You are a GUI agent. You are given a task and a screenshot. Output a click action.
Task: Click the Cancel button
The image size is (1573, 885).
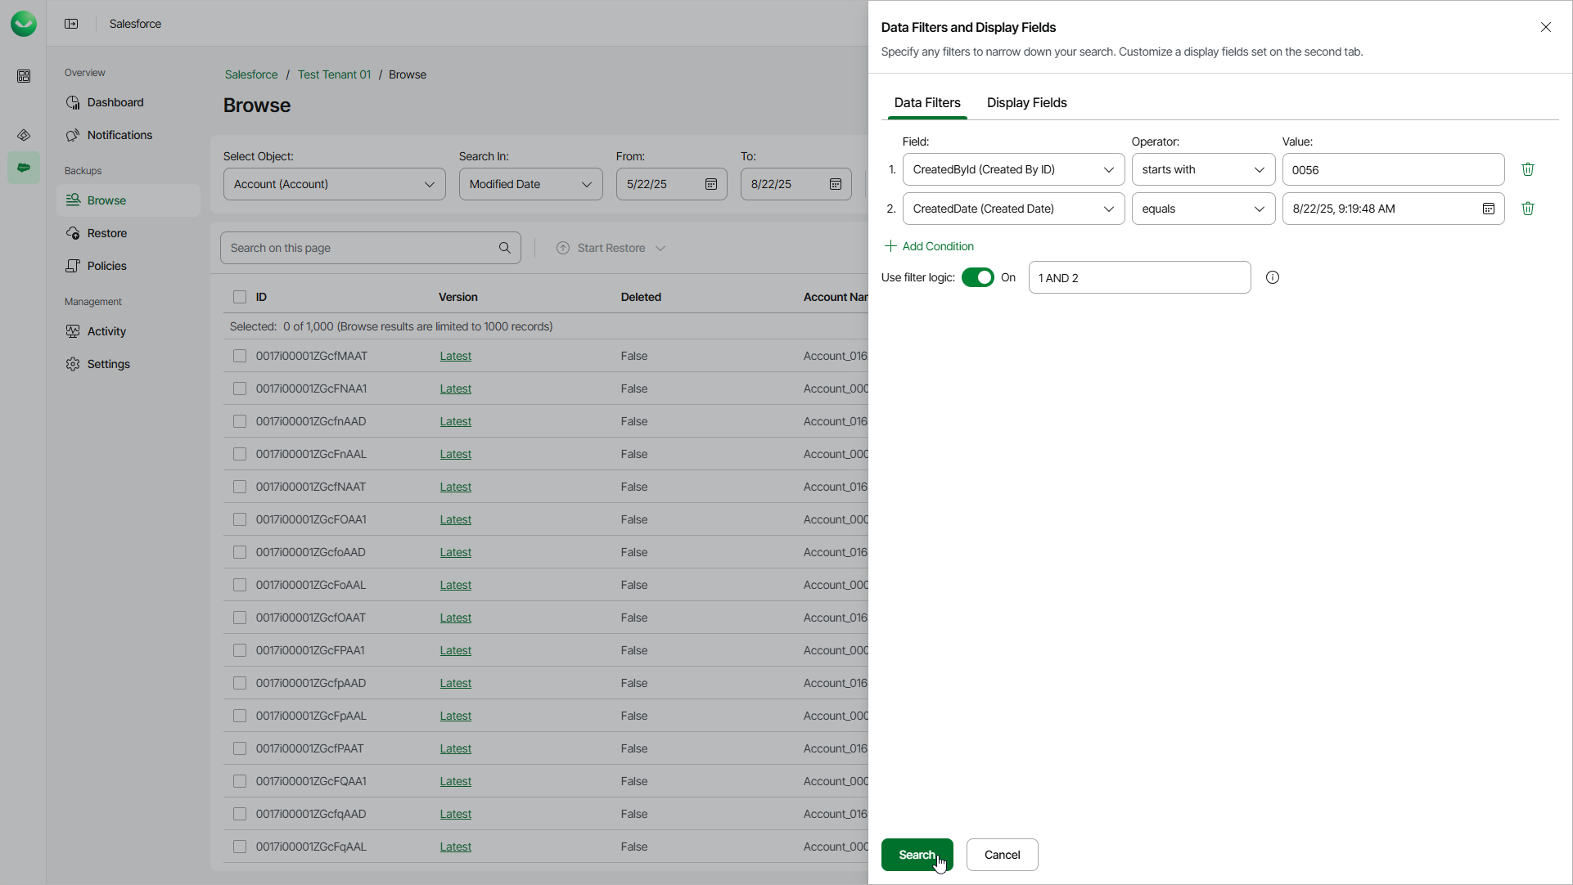pyautogui.click(x=1001, y=855)
